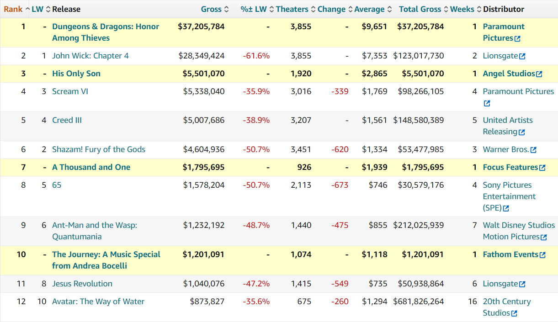Open the movie titled 65
Image resolution: width=558 pixels, height=322 pixels.
pyautogui.click(x=57, y=185)
